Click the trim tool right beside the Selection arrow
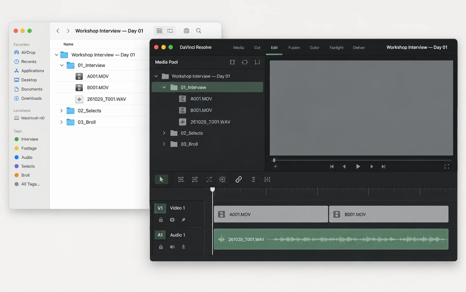Screen dimensions: 466x292 tap(181, 179)
